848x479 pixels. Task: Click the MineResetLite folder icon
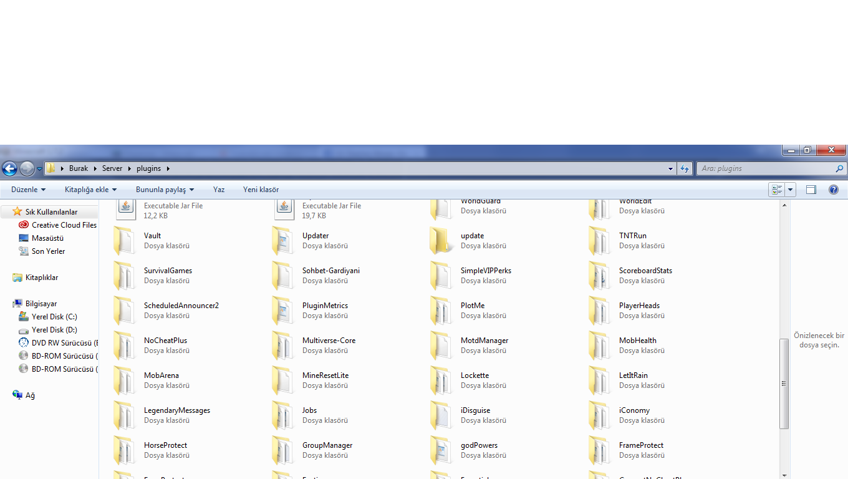click(x=283, y=380)
